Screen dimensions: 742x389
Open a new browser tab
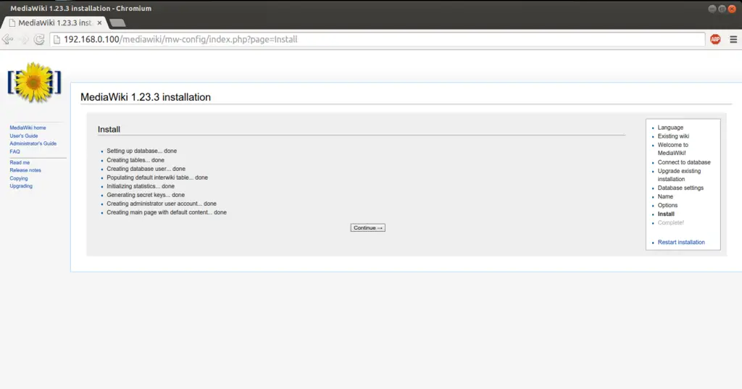tap(117, 22)
